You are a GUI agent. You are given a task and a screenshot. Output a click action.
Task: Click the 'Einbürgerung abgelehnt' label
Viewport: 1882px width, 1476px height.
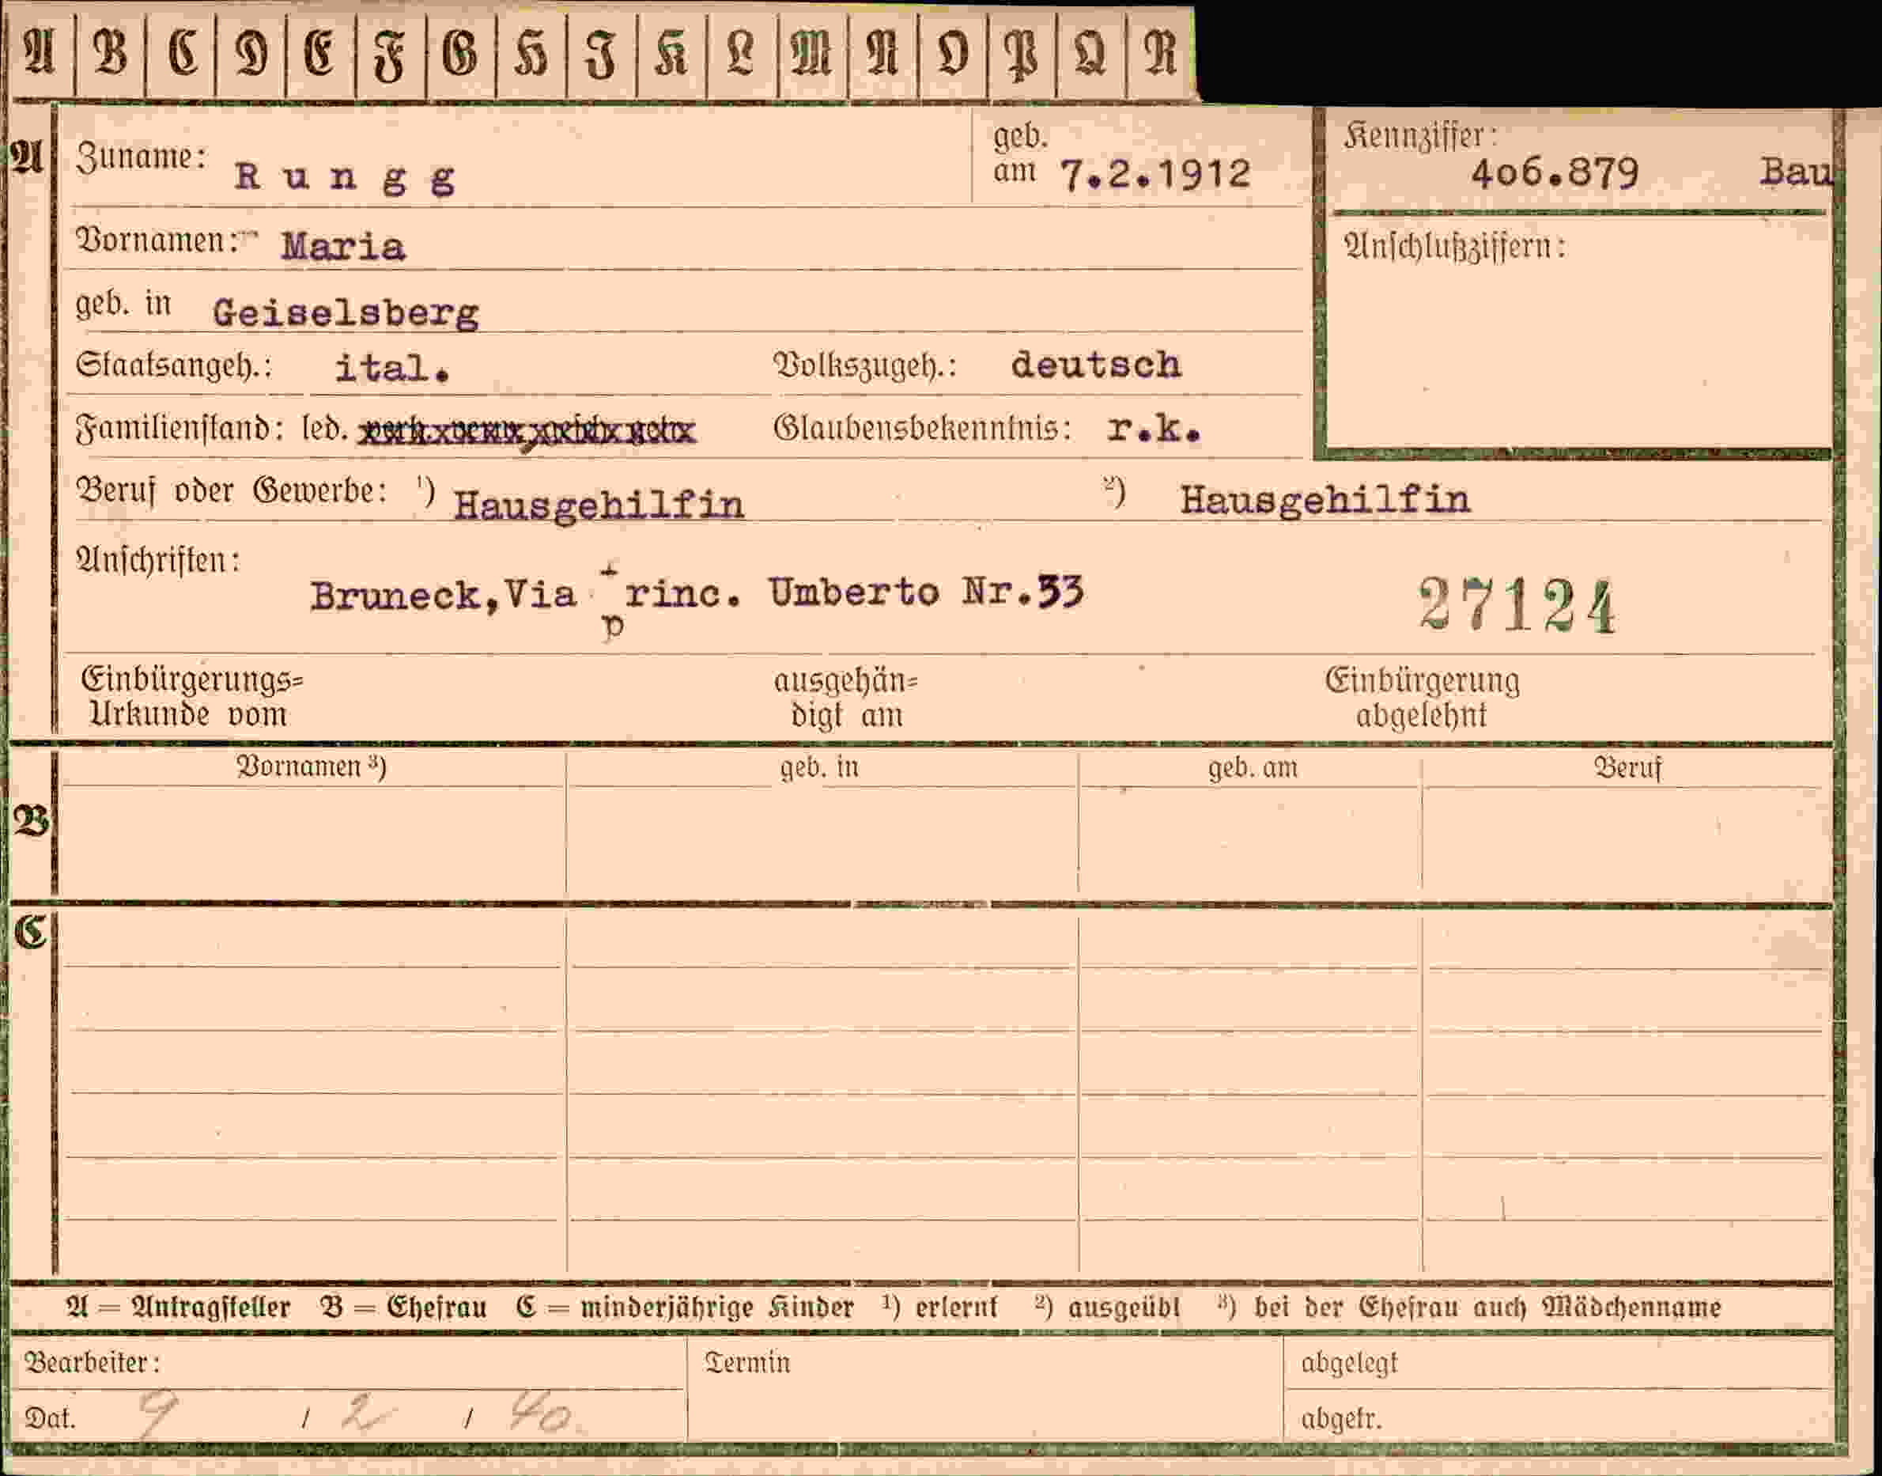[x=1423, y=698]
